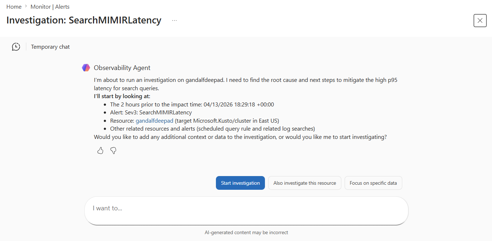Choose Also investigate this resource
The width and height of the screenshot is (492, 241).
305,183
